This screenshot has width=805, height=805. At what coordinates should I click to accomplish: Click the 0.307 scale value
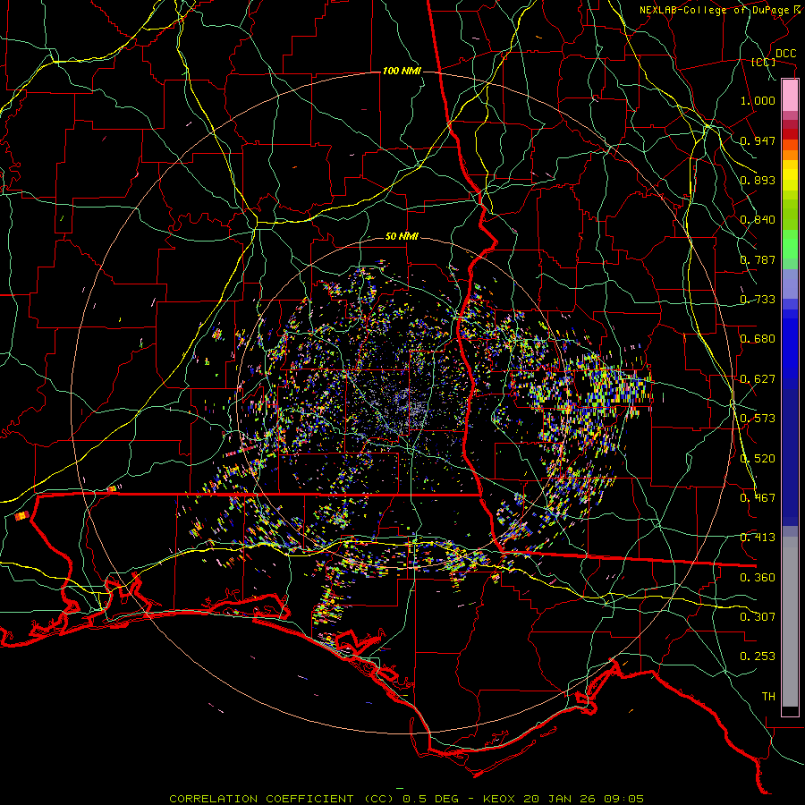(x=758, y=617)
